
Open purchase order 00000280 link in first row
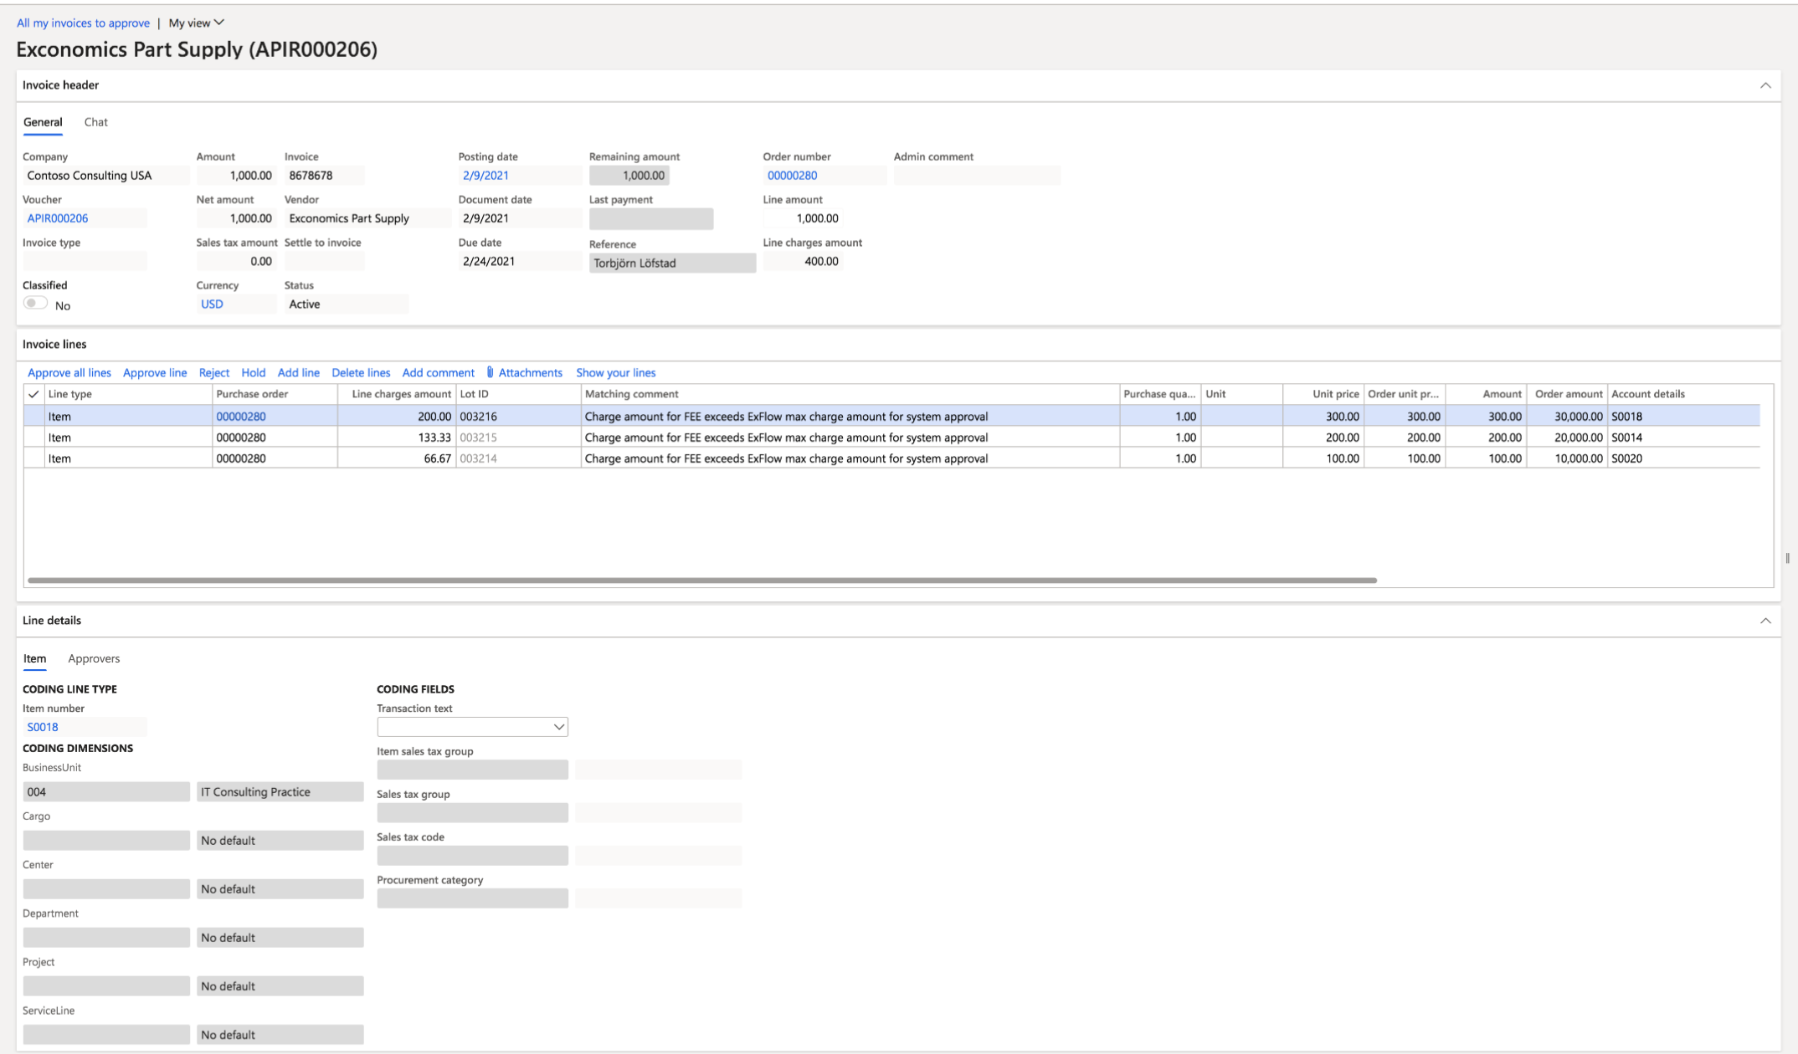[x=241, y=416]
